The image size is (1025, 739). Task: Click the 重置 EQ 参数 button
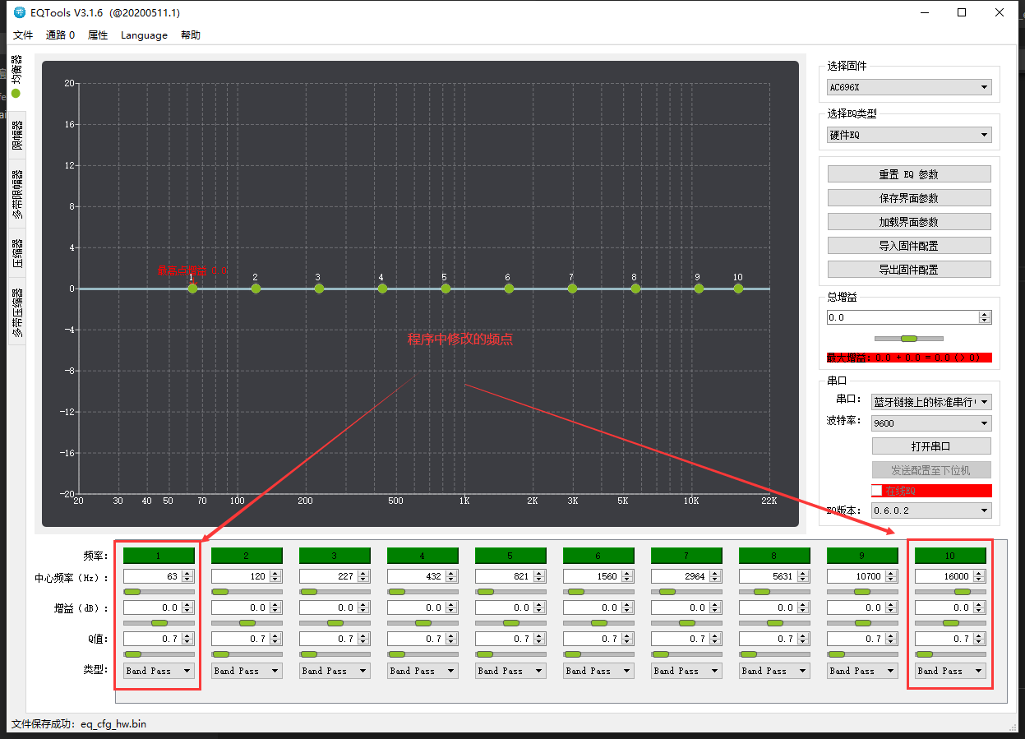click(909, 174)
